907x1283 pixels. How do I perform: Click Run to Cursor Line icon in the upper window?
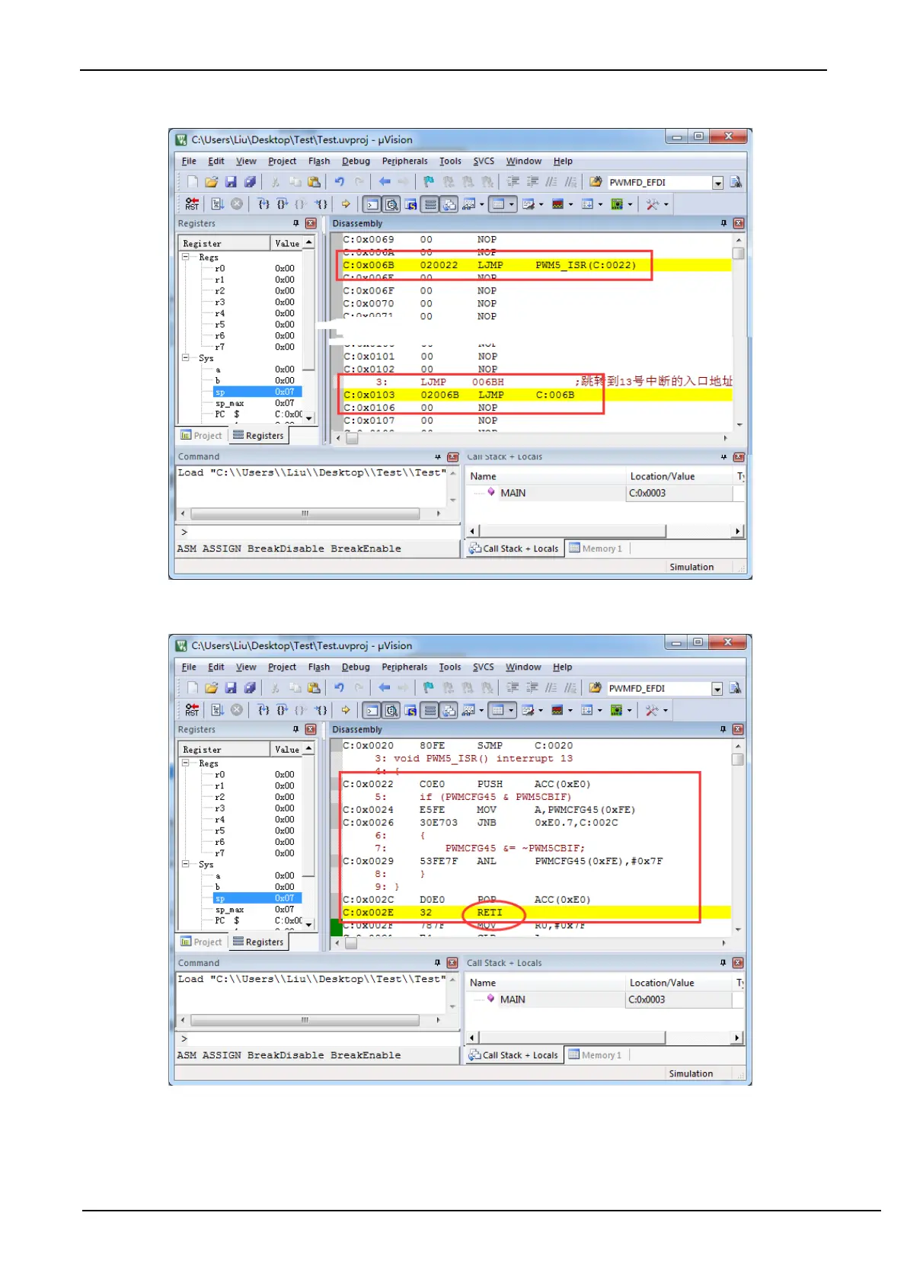pos(321,204)
